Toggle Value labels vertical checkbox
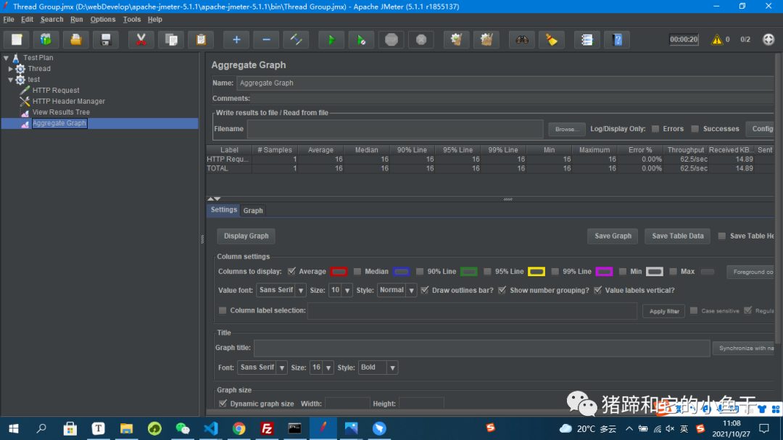Viewport: 783px width, 440px height. (x=597, y=290)
